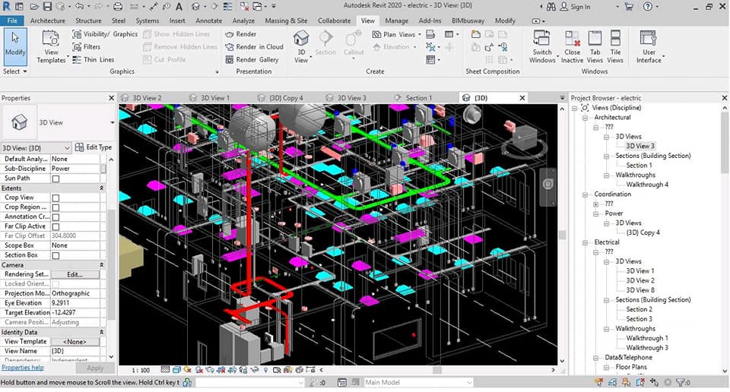The image size is (730, 392).
Task: Print using the printer icon
Action: pyautogui.click(x=118, y=7)
